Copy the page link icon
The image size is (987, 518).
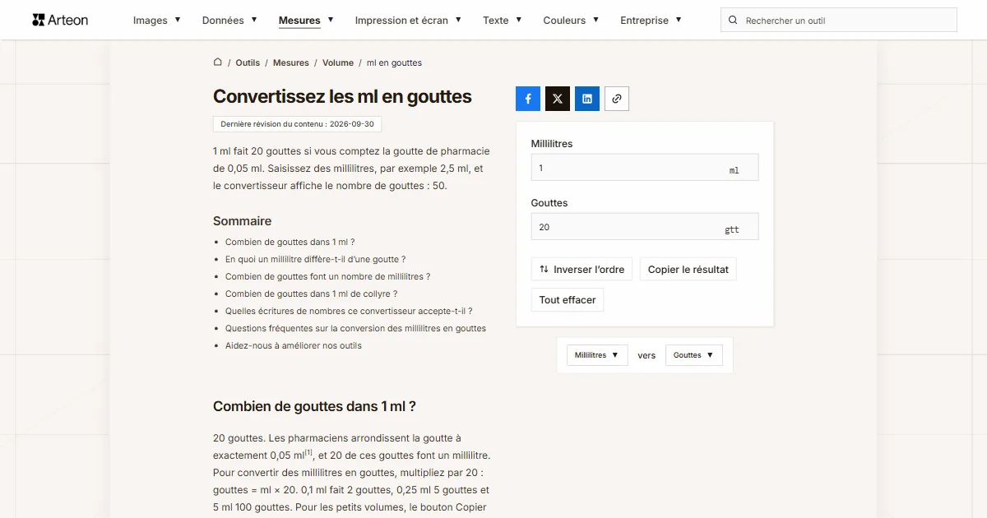617,99
